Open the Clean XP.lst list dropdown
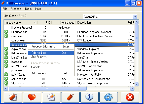 [135, 17]
